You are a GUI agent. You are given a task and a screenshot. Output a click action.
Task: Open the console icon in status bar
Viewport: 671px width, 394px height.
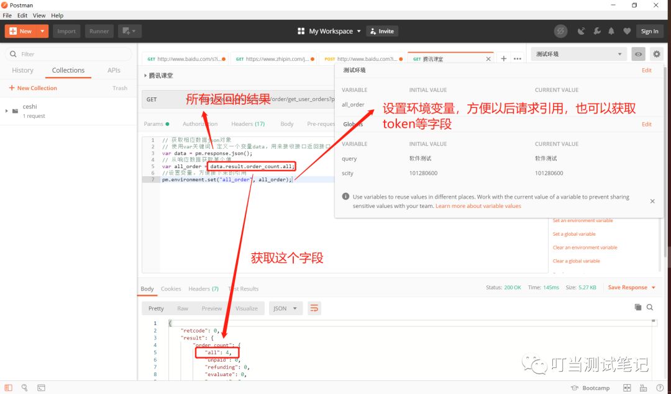click(41, 388)
